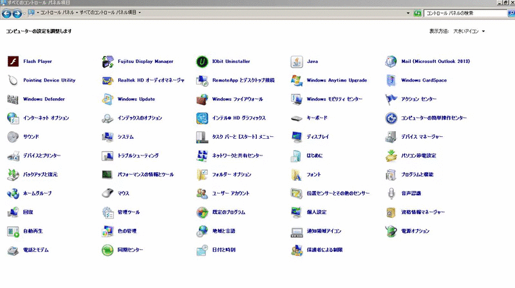Open アクション センター flag icon

391,99
